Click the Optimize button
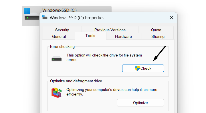 tap(140, 103)
